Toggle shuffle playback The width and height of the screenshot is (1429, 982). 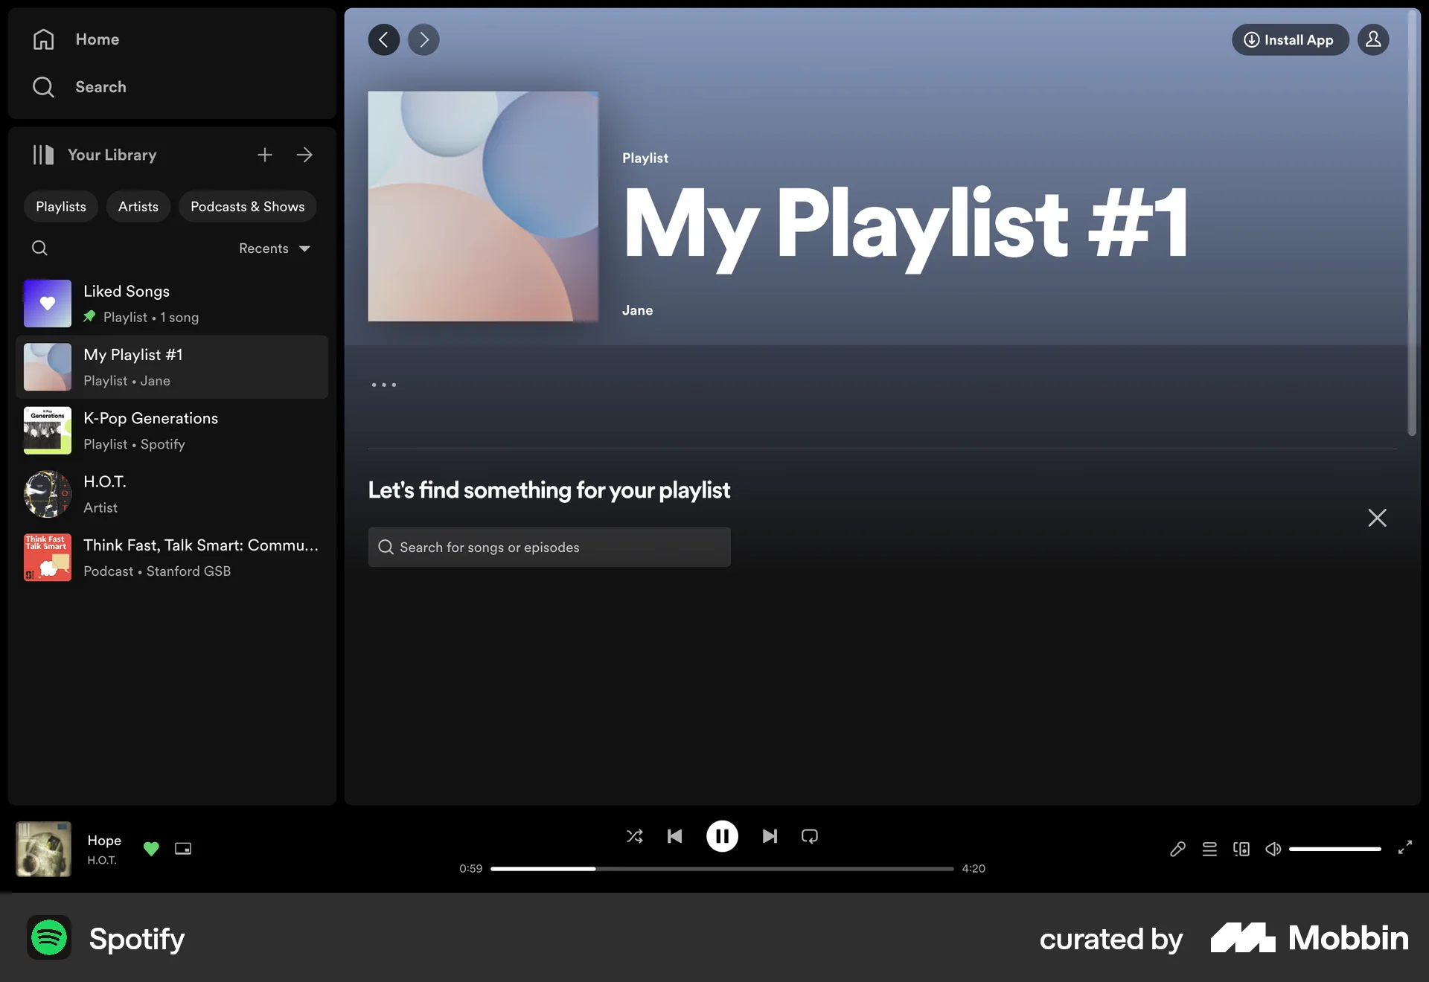[x=635, y=836]
